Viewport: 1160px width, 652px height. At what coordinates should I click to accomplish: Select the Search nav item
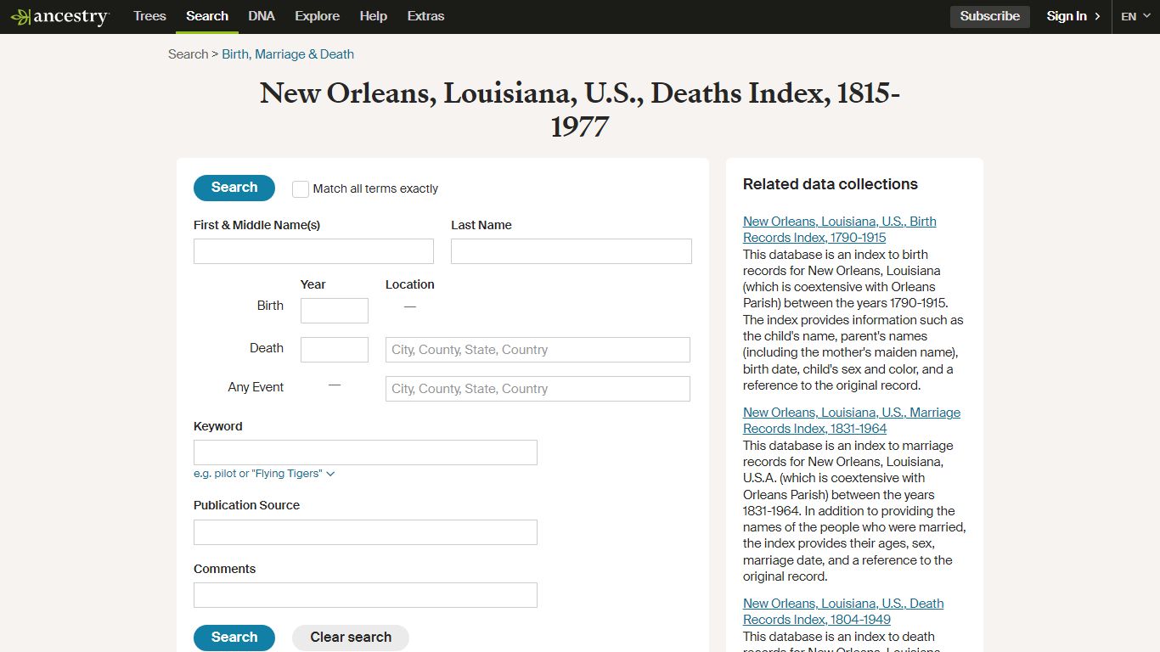[x=207, y=16]
